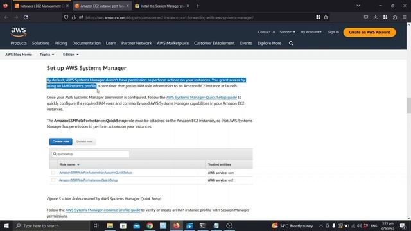Click the AWS logo
This screenshot has width=411, height=231.
click(19, 32)
